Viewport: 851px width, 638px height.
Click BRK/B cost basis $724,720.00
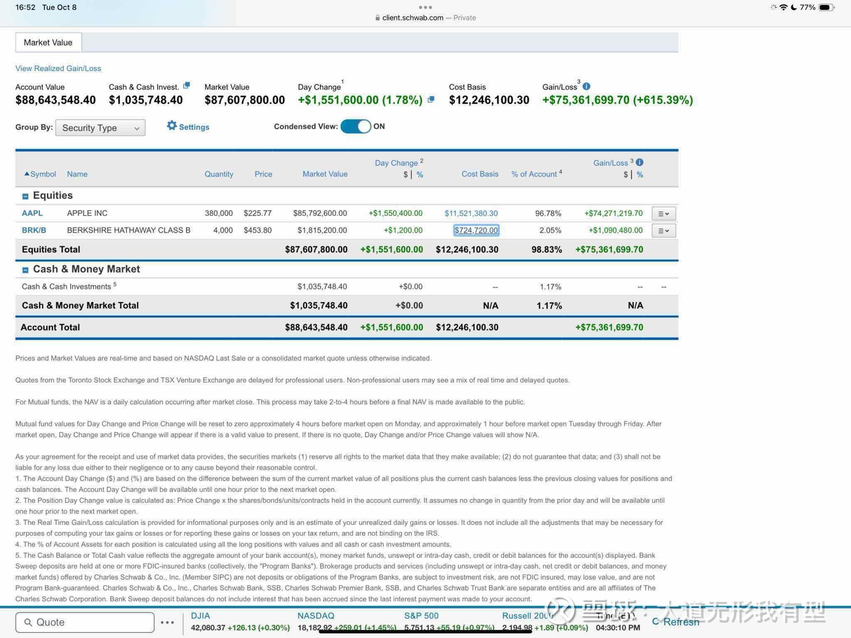476,230
